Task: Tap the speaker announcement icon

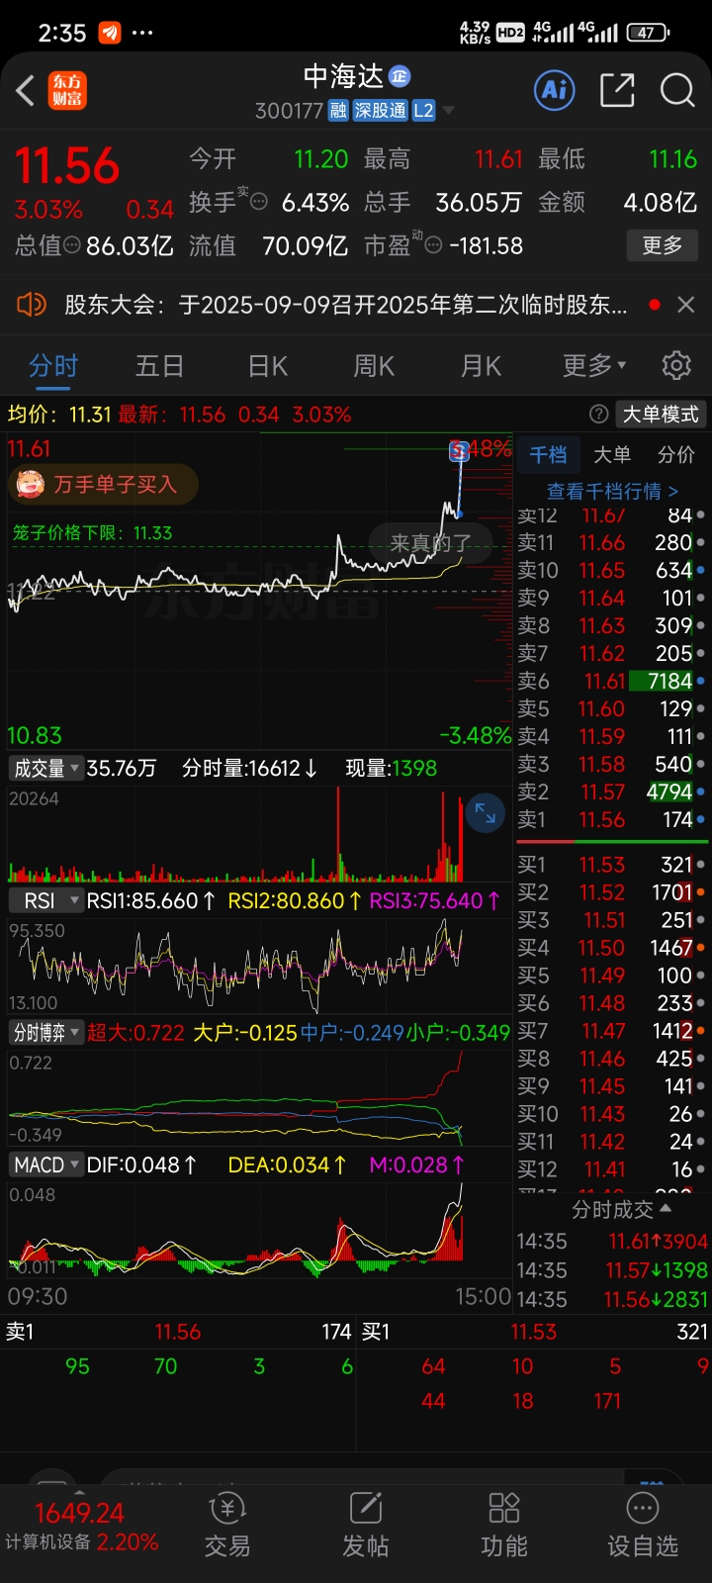Action: [x=32, y=304]
